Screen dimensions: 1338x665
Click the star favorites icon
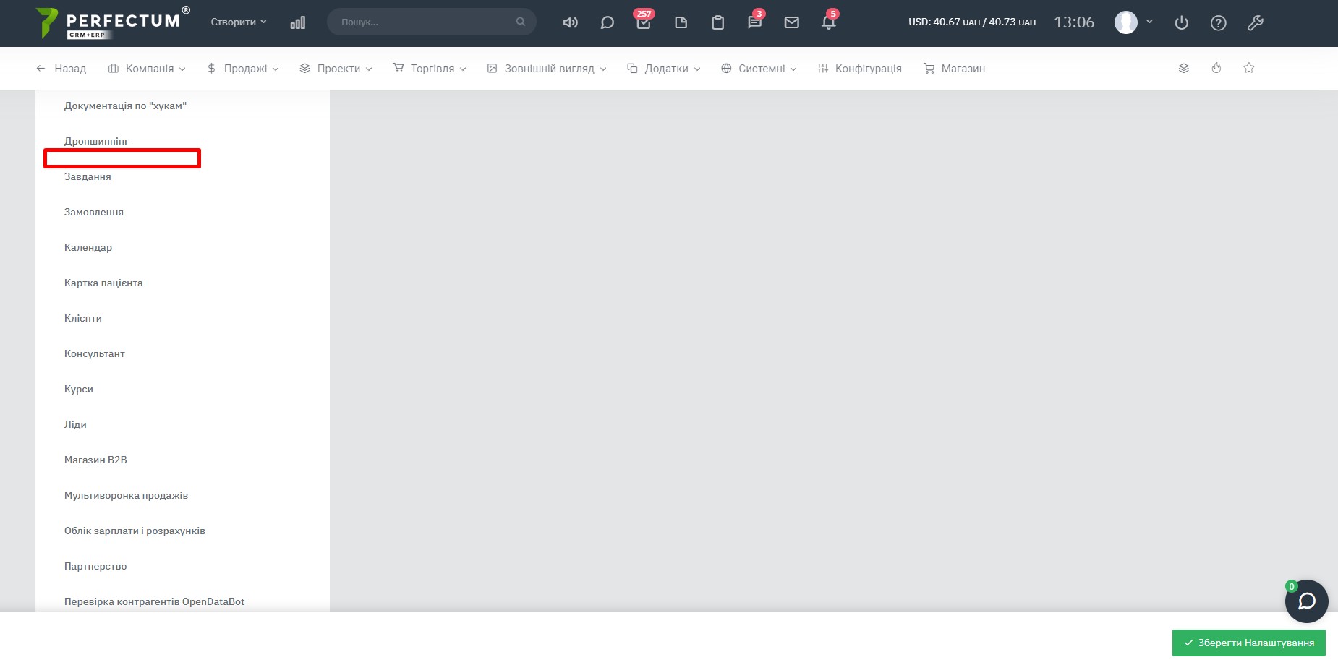pos(1248,68)
